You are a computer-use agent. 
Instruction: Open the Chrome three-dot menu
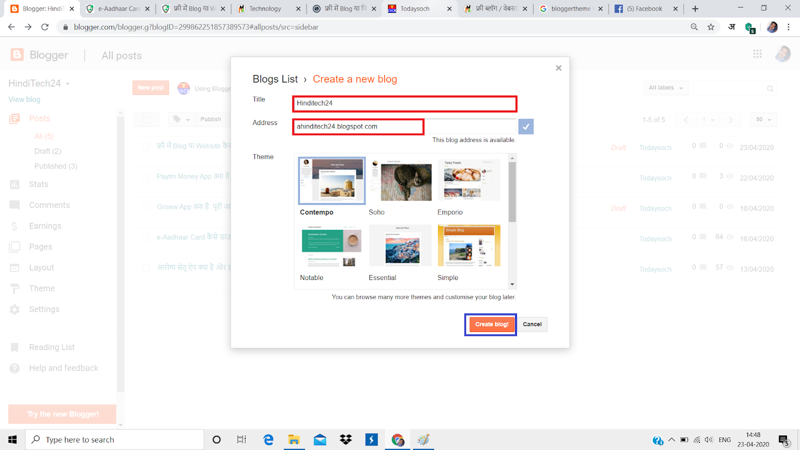(x=788, y=27)
